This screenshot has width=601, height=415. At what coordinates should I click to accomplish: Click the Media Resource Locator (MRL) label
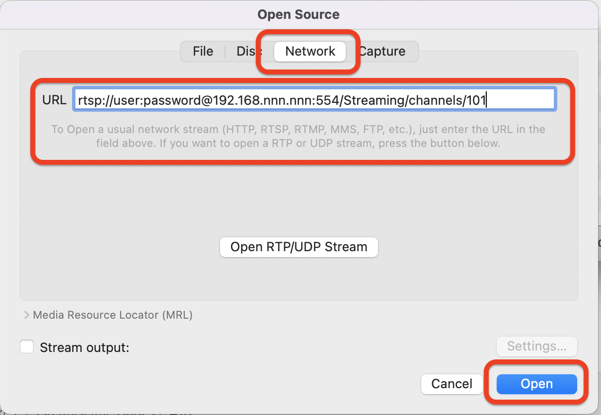click(x=113, y=315)
